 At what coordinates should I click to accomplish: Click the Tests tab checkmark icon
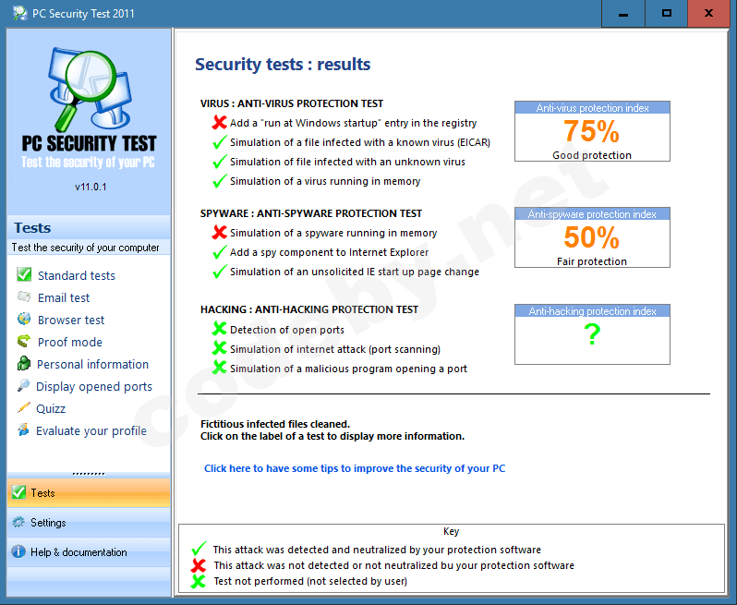(18, 492)
